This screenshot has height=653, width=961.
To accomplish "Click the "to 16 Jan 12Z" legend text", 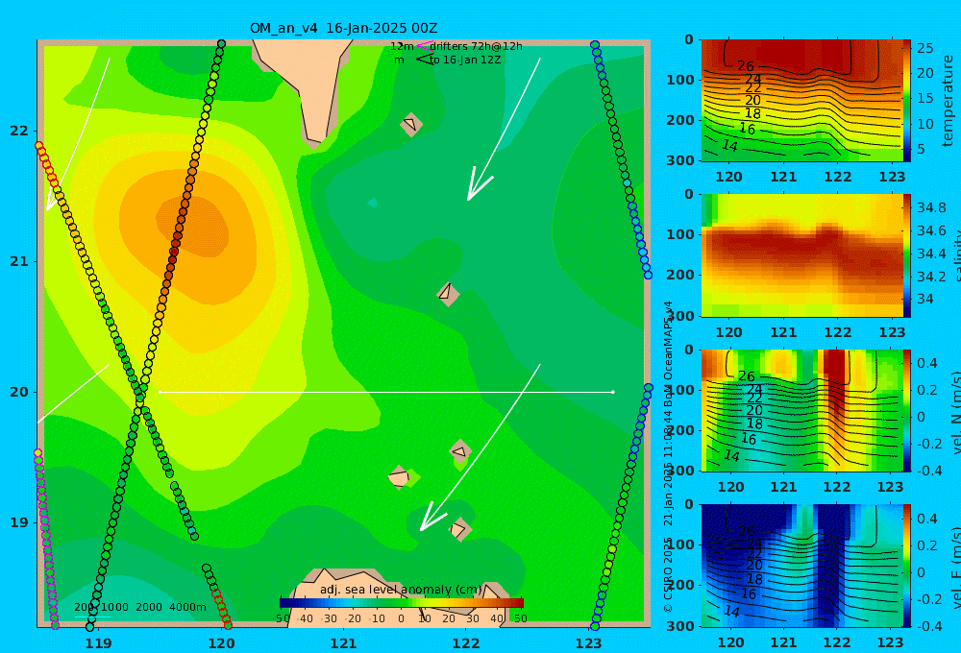I will [464, 60].
